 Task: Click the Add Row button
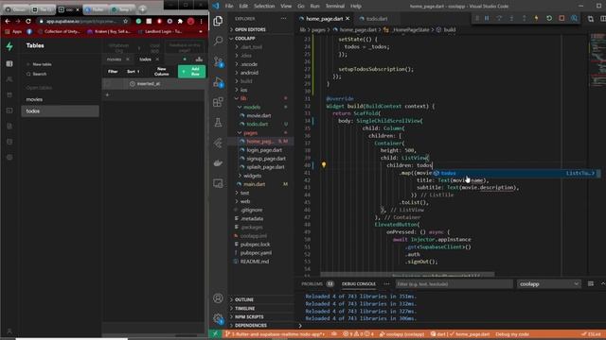coord(191,72)
